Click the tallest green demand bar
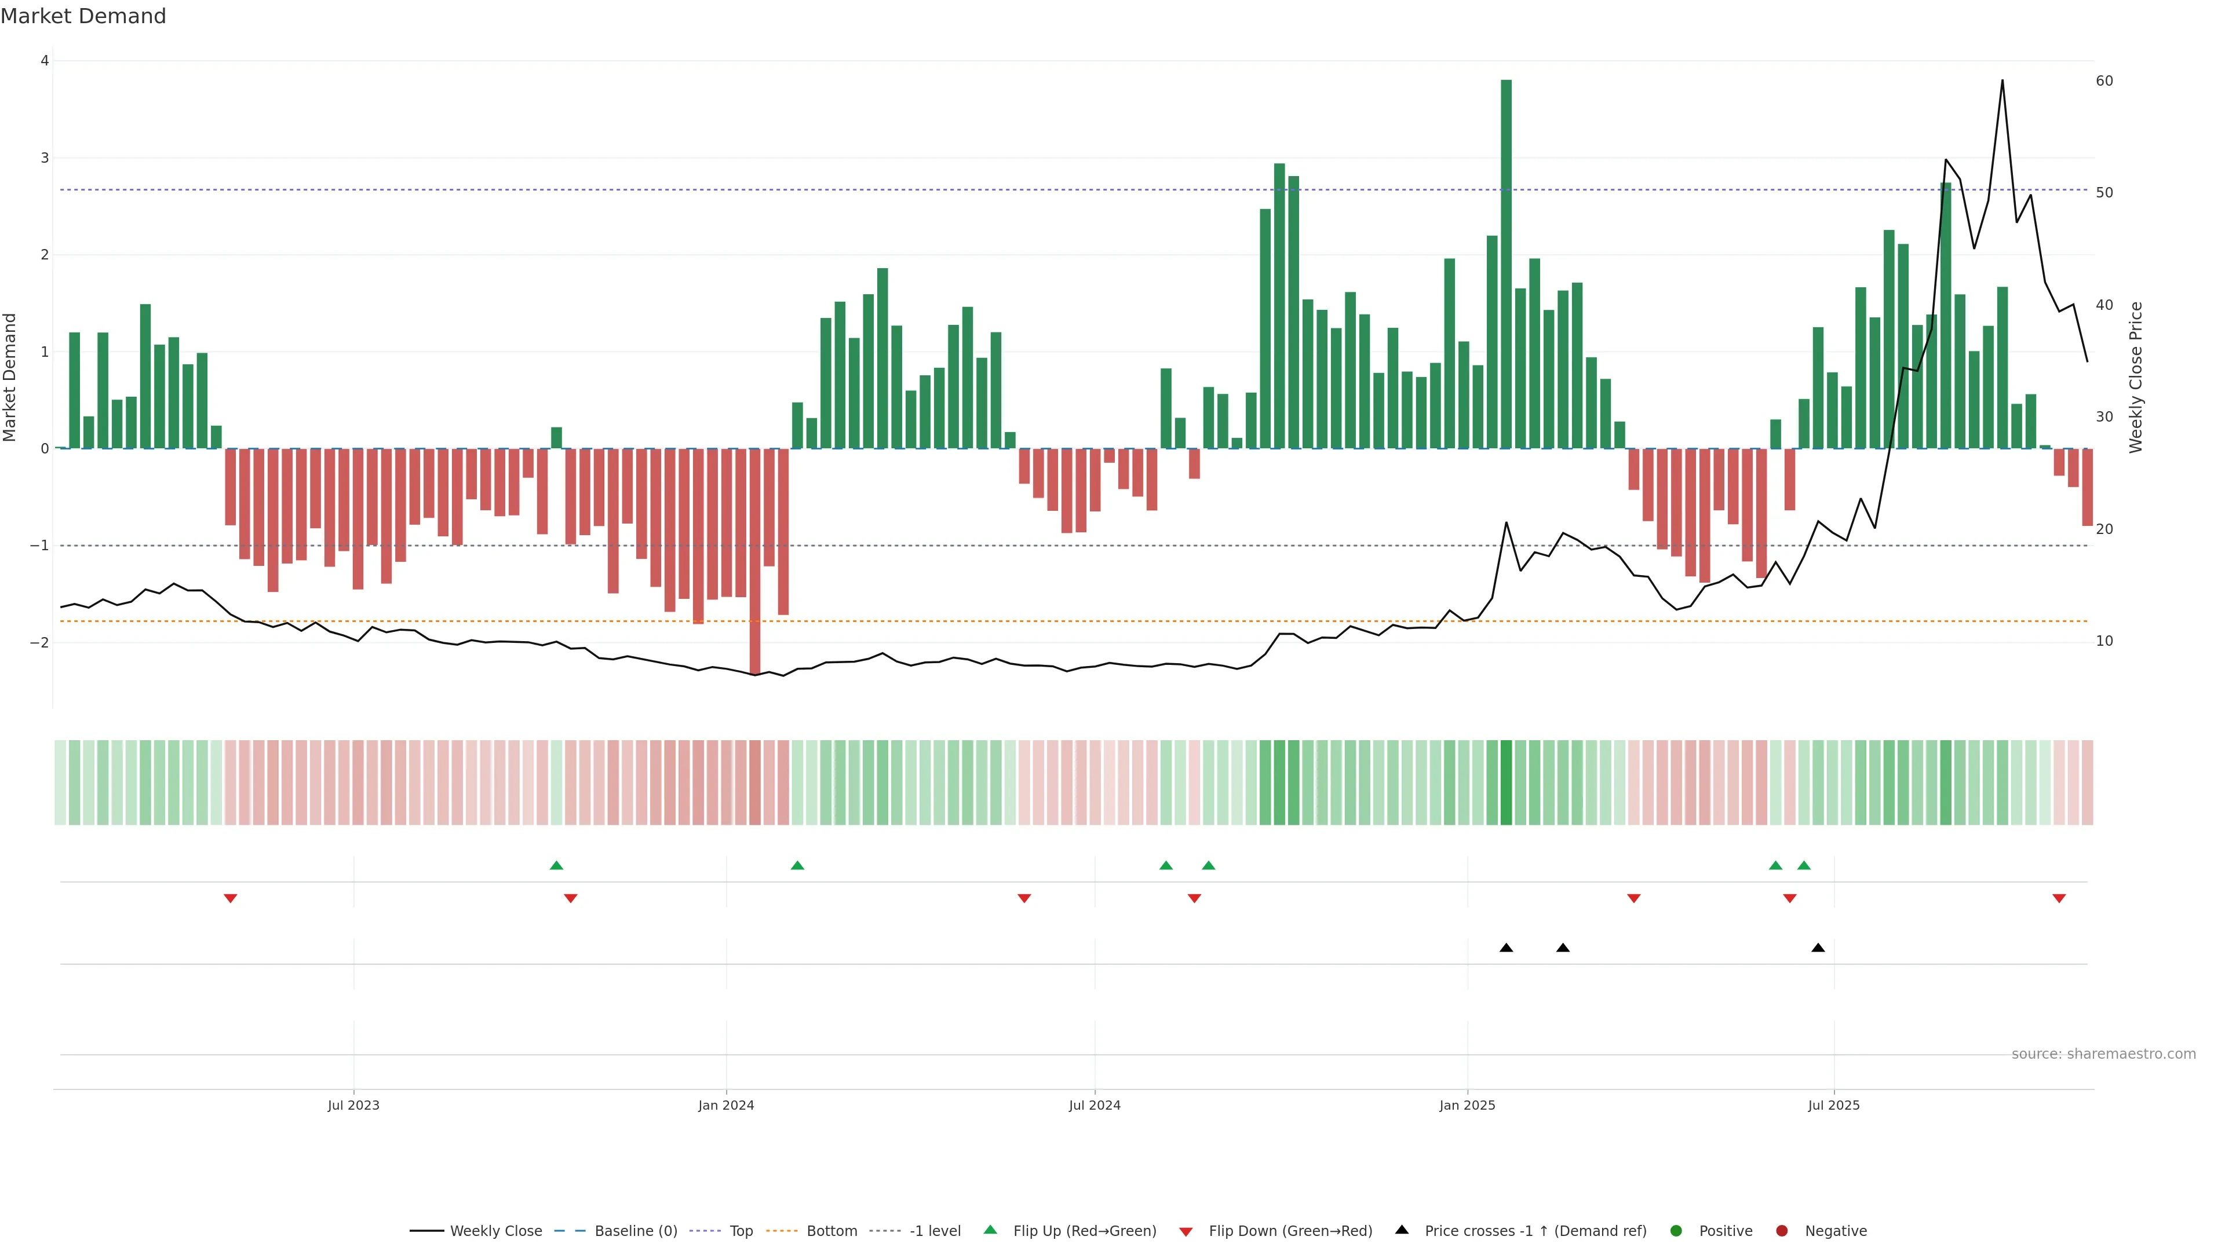 tap(1507, 259)
